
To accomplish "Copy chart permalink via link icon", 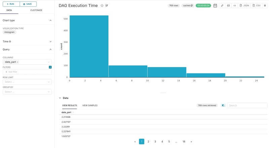I will pos(222,6).
